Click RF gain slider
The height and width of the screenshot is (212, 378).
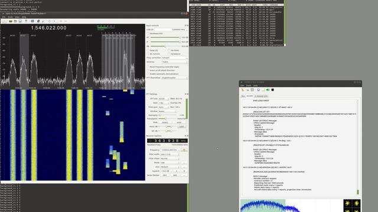(x=165, y=38)
